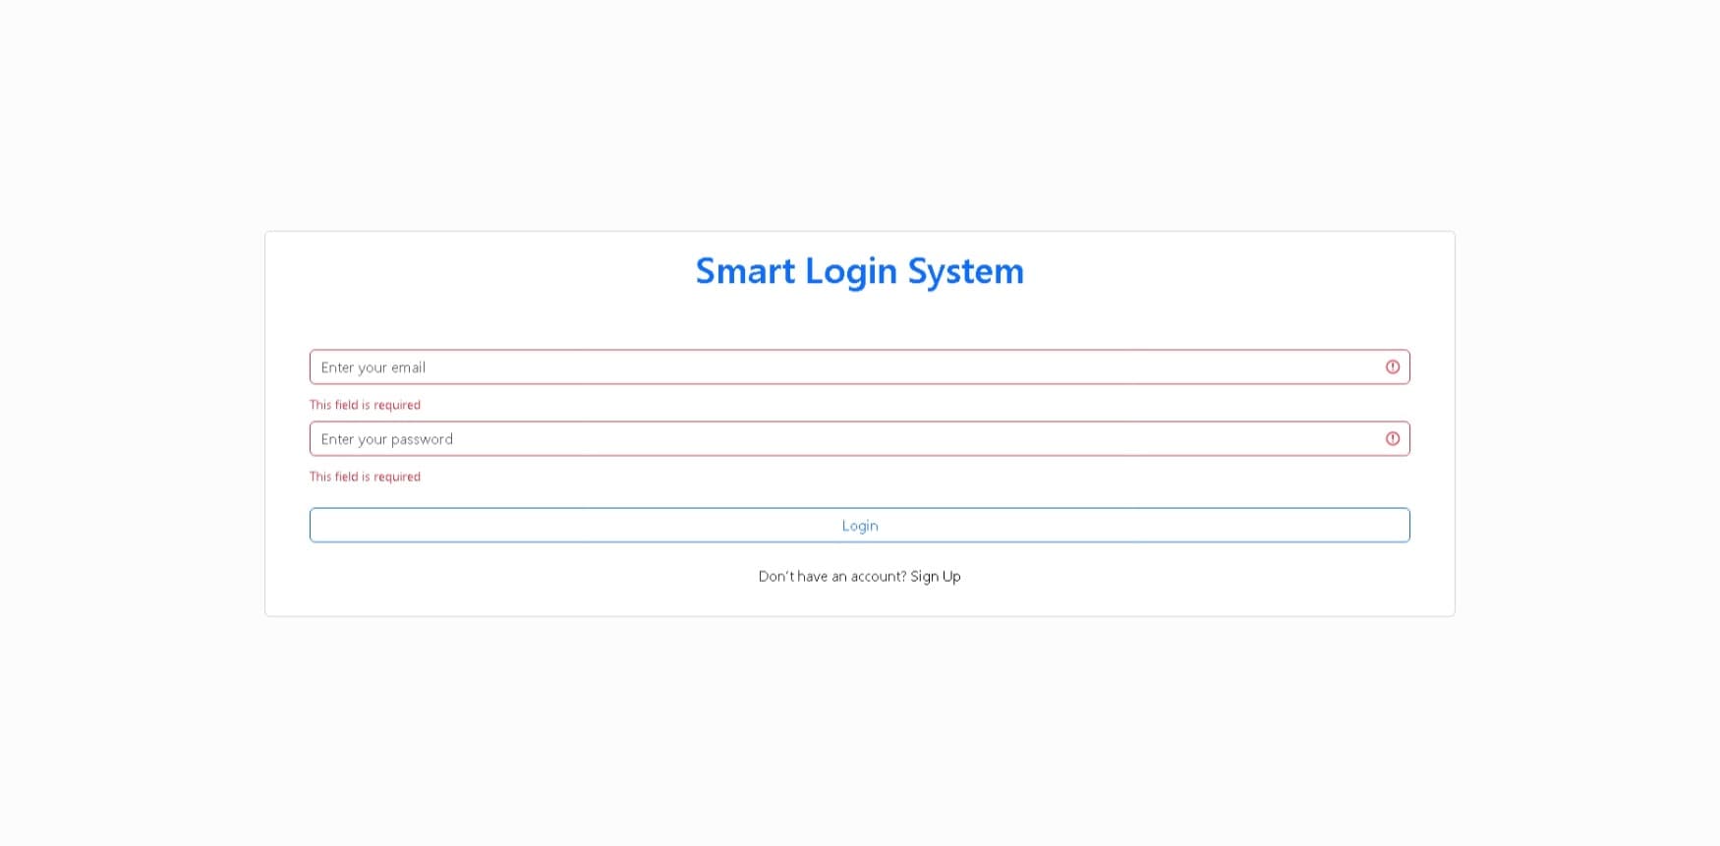Viewport: 1720px width, 846px height.
Task: Click 'This field is required' under password
Action: click(x=365, y=477)
